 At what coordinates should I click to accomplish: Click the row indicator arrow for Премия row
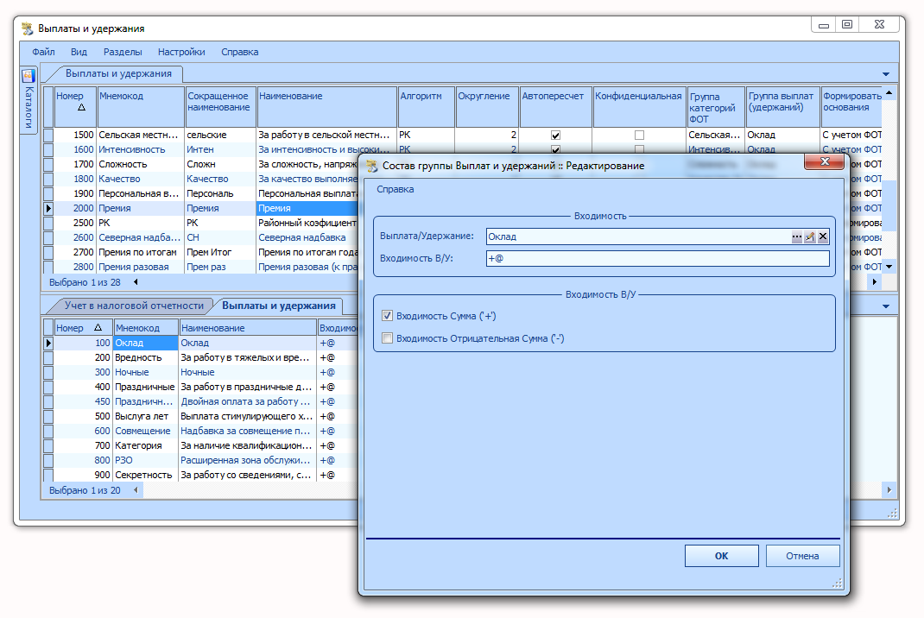(48, 208)
